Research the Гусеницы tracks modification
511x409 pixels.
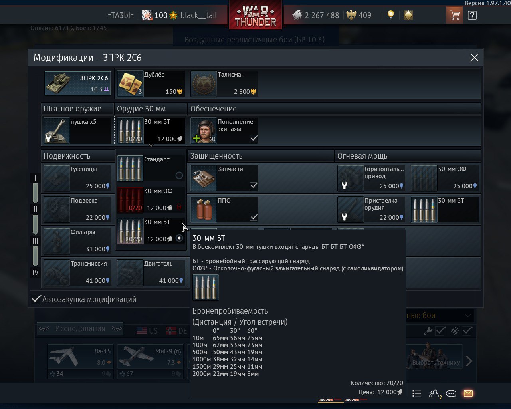(77, 178)
